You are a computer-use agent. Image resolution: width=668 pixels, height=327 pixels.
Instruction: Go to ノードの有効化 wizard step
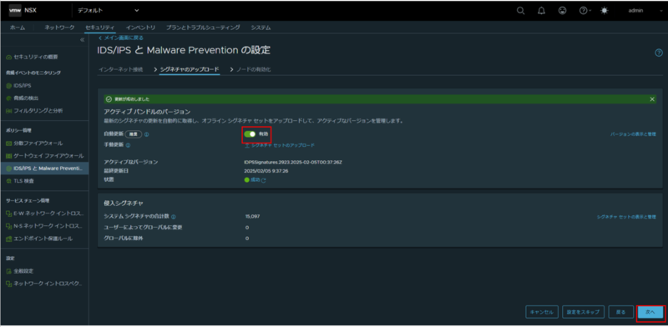pos(254,69)
